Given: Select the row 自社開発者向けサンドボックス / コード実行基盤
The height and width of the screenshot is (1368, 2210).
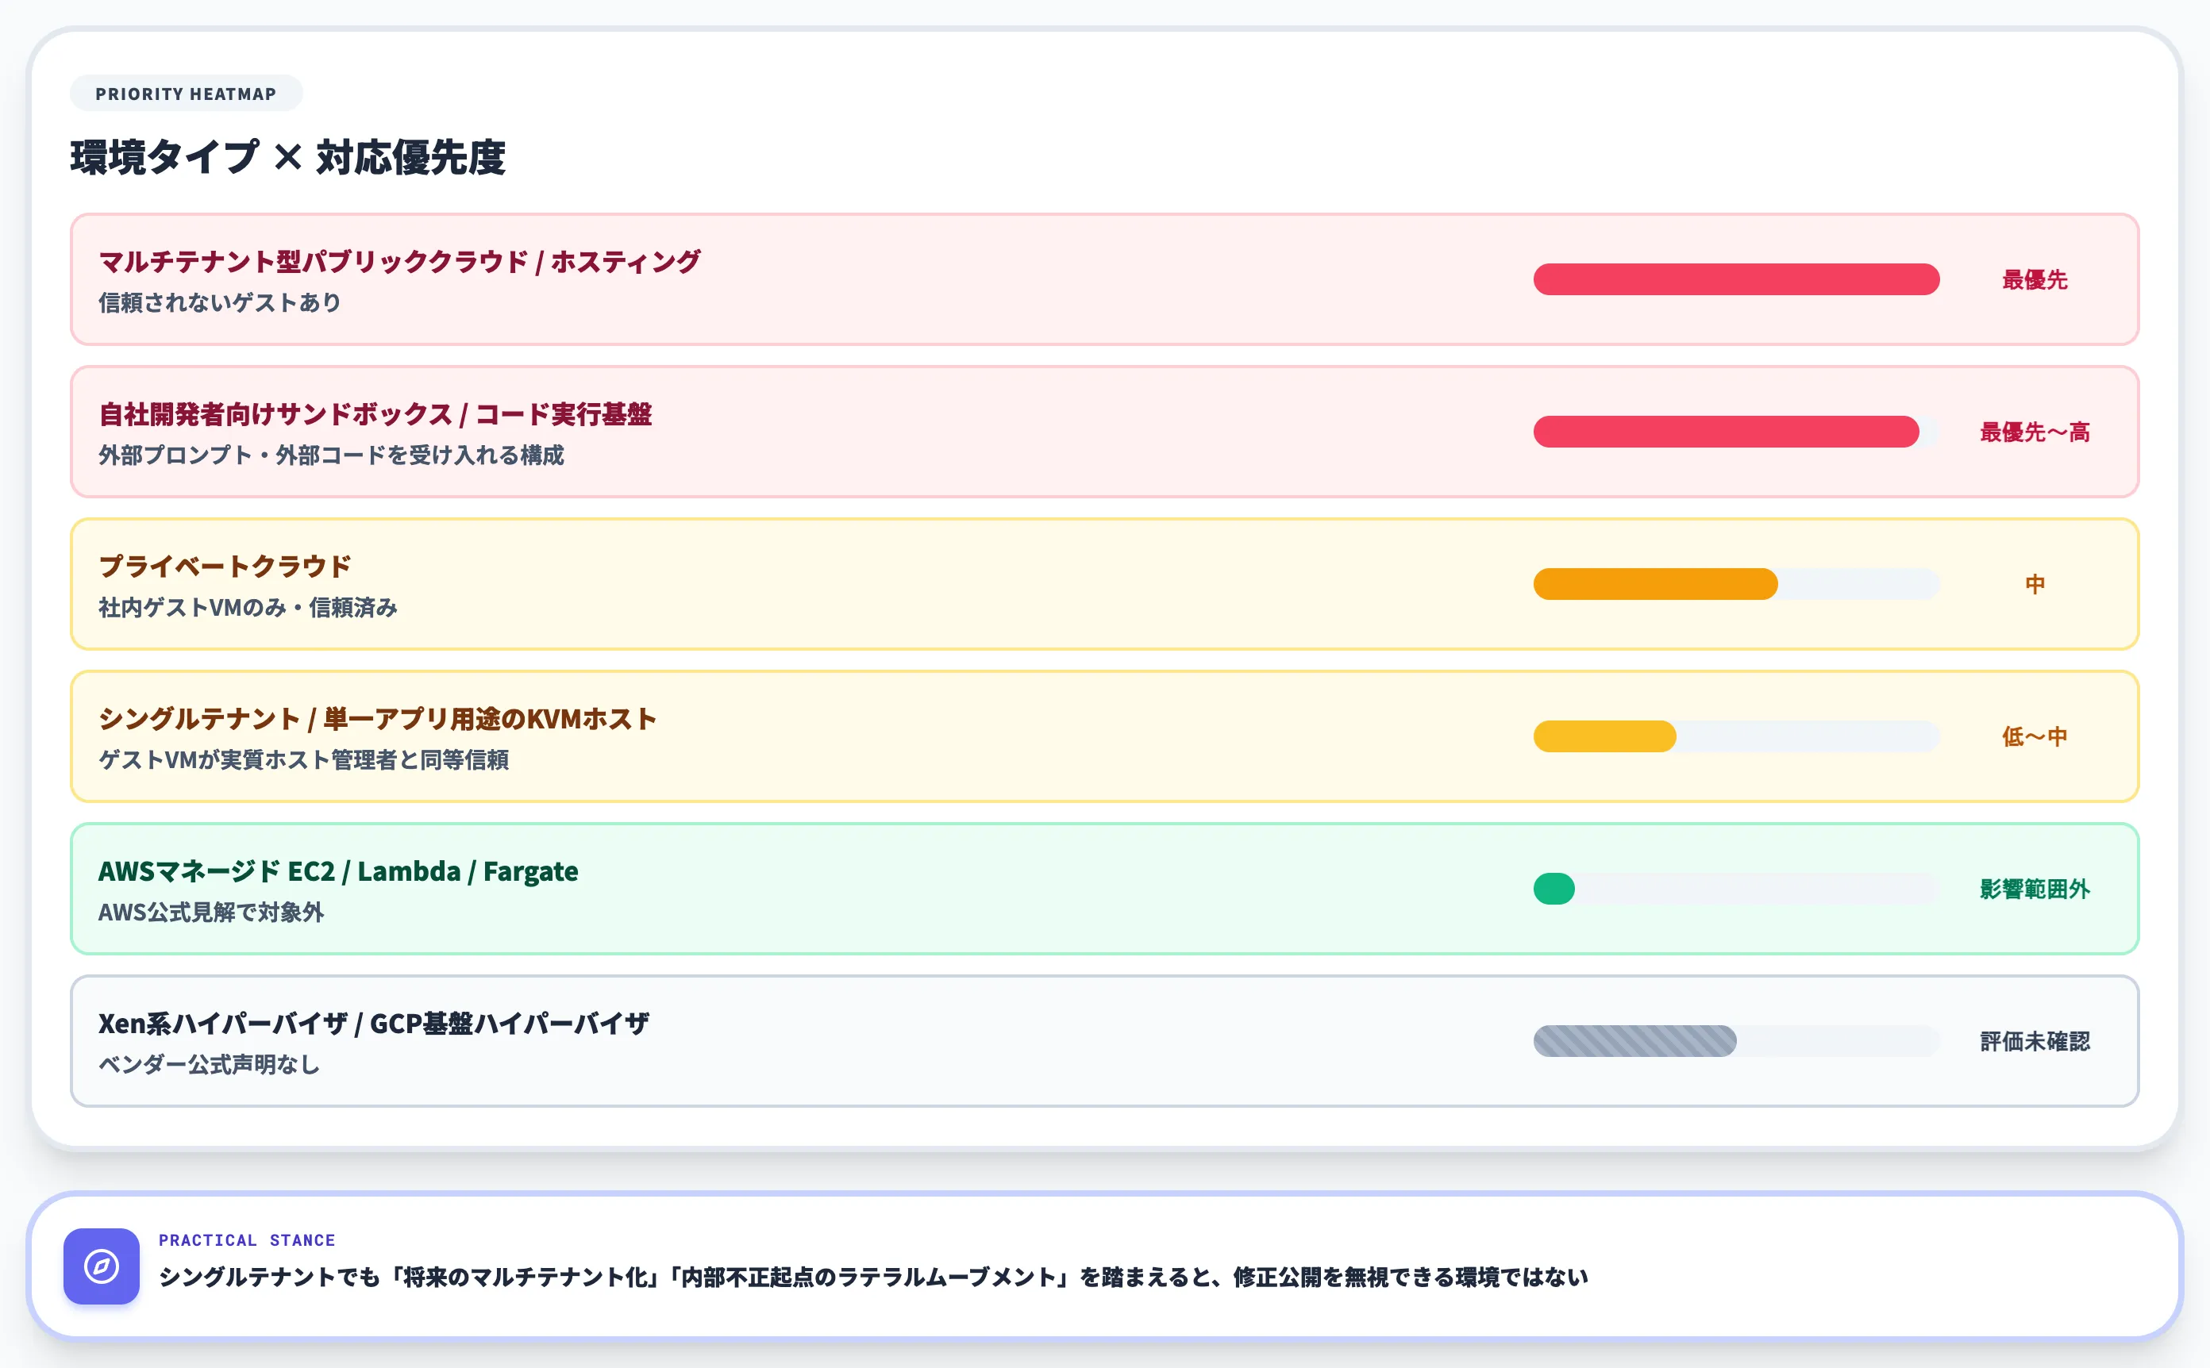Looking at the screenshot, I should click(x=1104, y=432).
